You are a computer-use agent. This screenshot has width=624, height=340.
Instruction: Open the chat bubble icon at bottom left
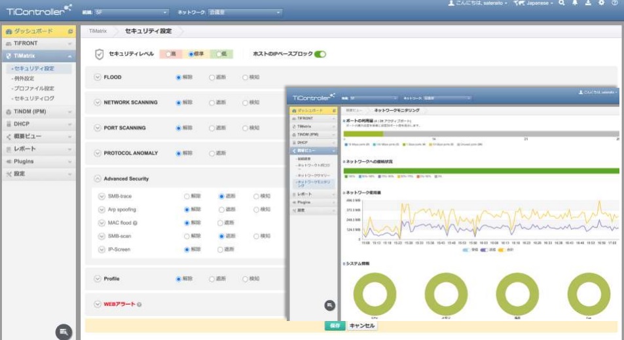tap(64, 331)
